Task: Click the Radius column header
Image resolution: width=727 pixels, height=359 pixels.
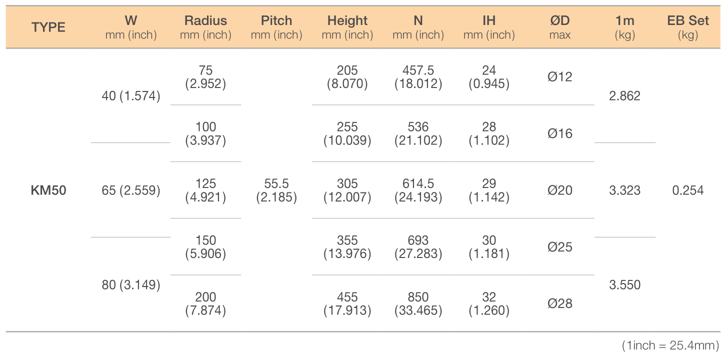Action: [205, 27]
